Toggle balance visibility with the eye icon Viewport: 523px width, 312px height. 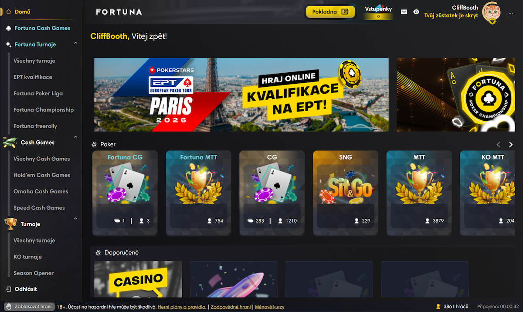[416, 12]
